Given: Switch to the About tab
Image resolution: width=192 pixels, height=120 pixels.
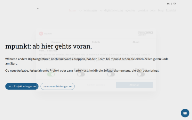Looking at the screenshot, I should tap(136, 42).
